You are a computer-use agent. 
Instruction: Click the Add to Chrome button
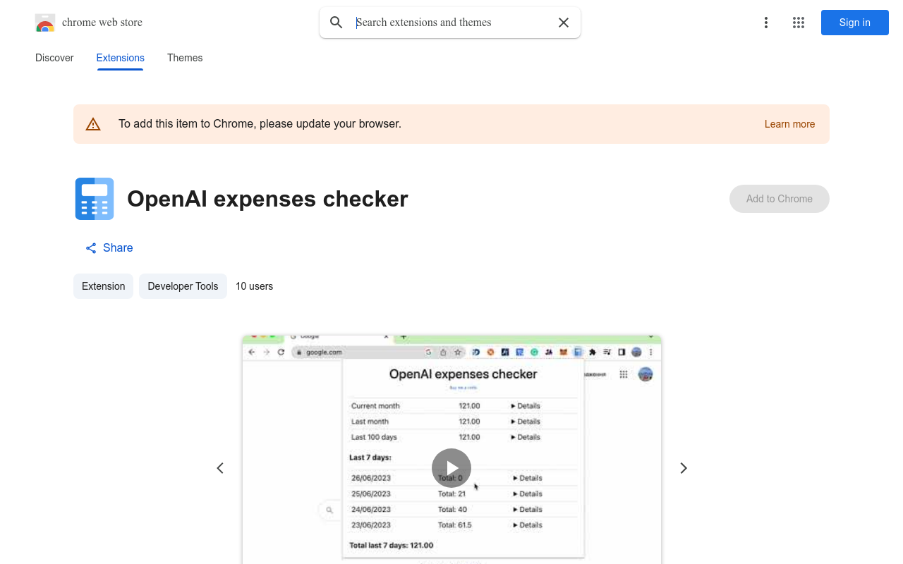pyautogui.click(x=779, y=199)
